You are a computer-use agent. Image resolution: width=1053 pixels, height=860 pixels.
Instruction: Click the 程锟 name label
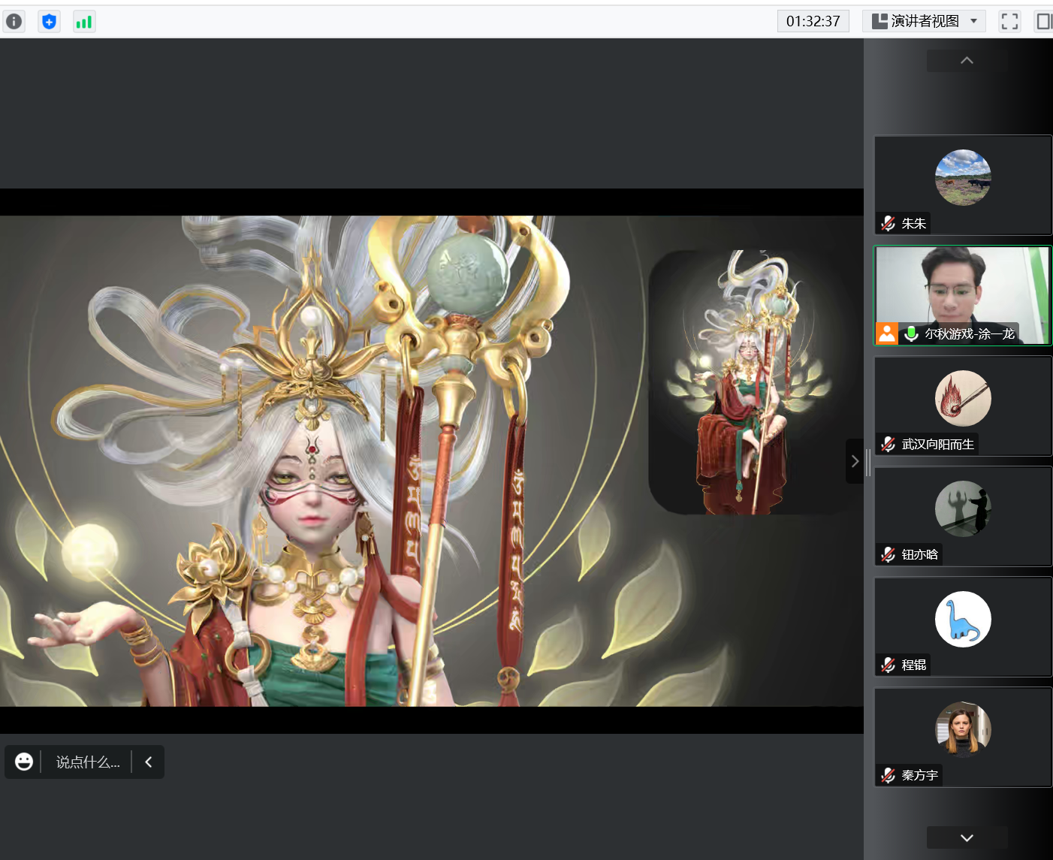point(914,665)
